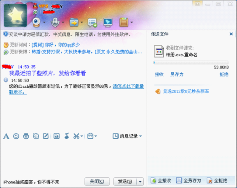Click the flash player download link

pyautogui.click(x=128, y=86)
